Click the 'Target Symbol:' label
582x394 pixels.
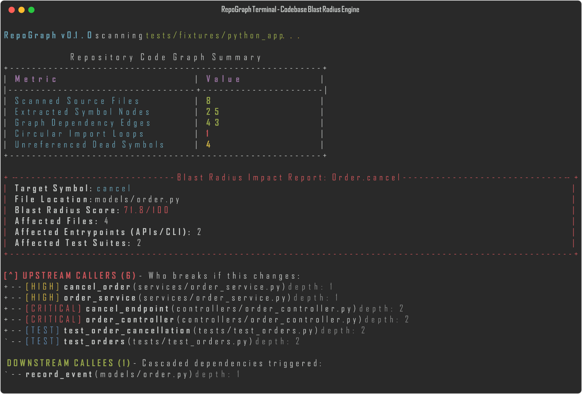53,188
